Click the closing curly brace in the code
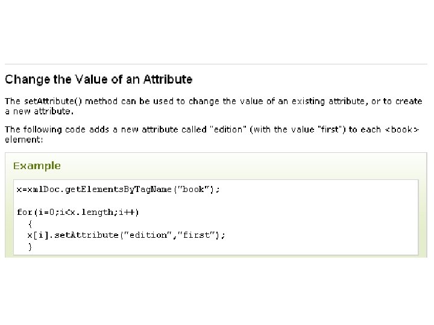This screenshot has height=325, width=434. click(x=30, y=246)
